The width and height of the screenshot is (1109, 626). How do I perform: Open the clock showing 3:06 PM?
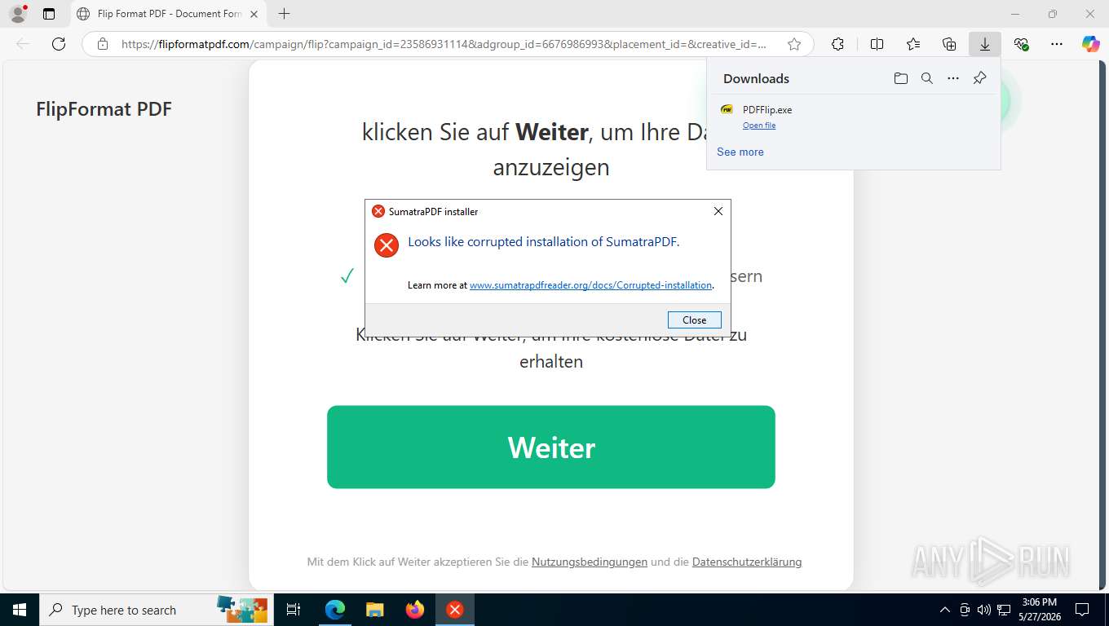pos(1039,610)
